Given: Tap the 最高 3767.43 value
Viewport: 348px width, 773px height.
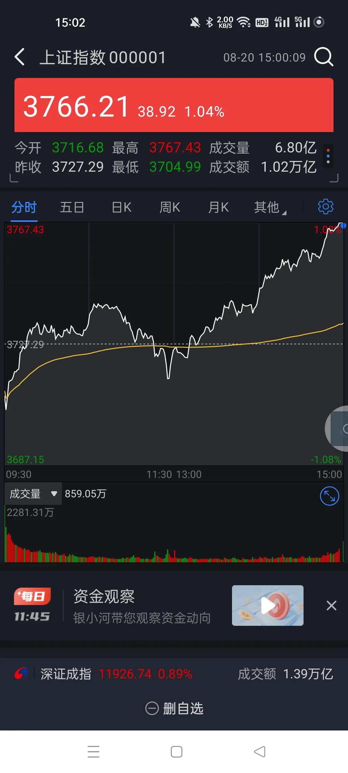Looking at the screenshot, I should click(x=175, y=148).
